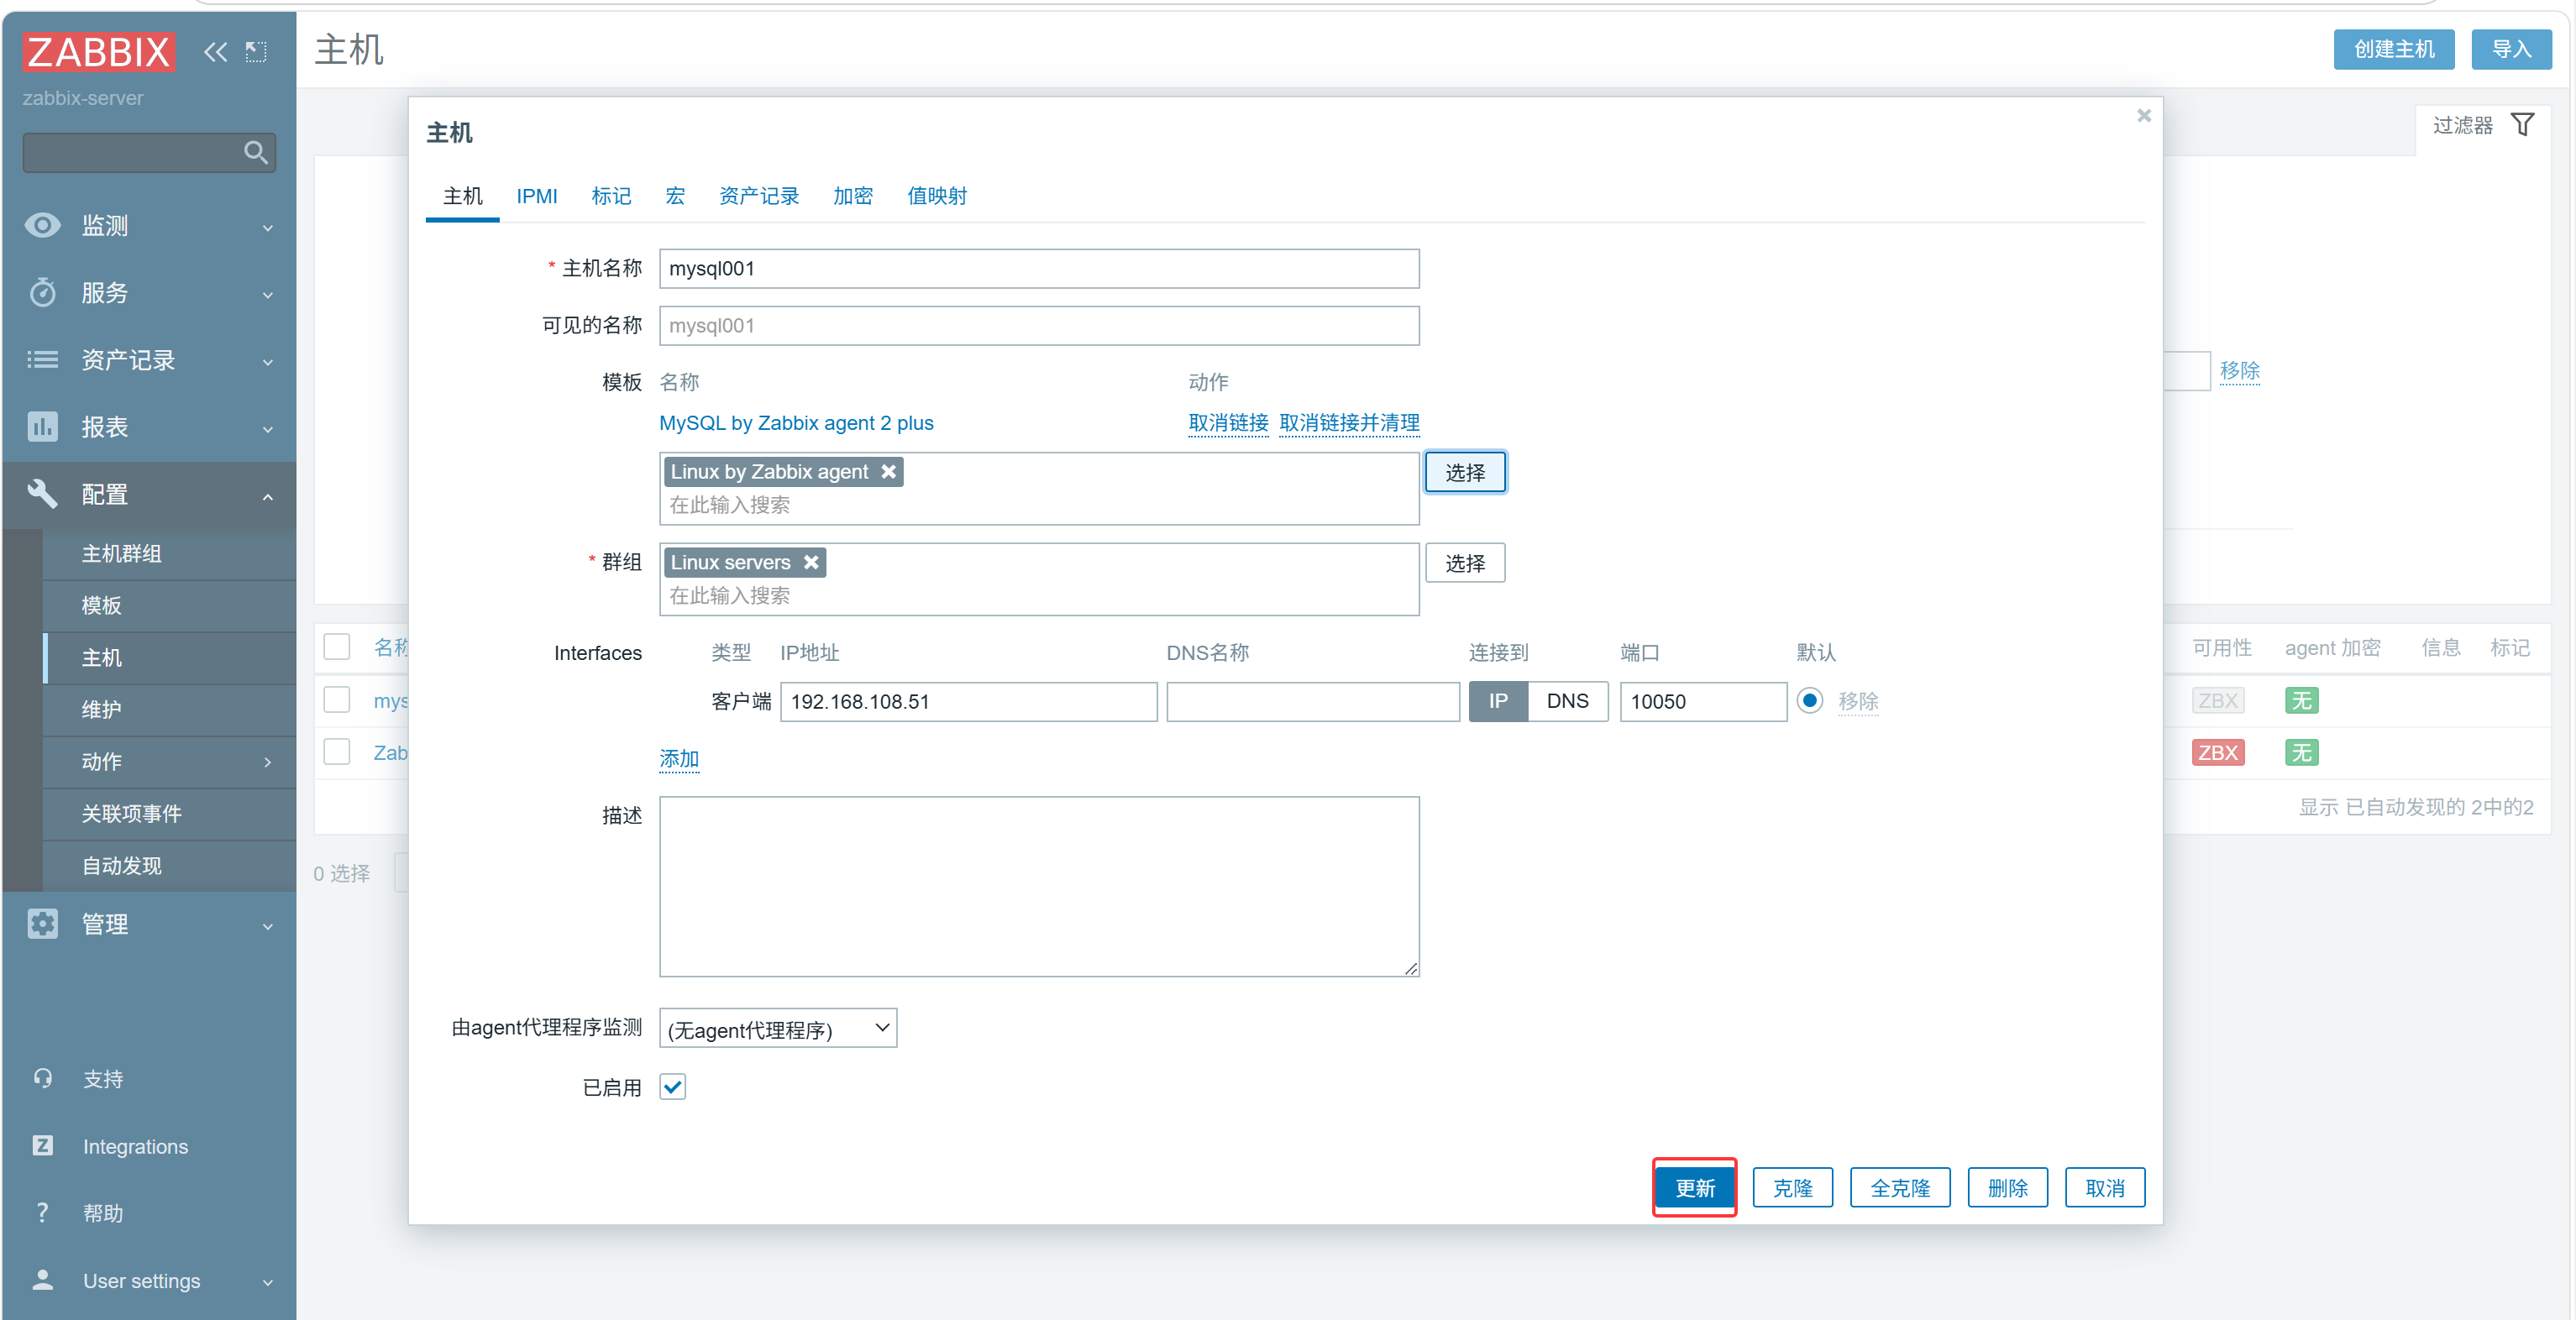Collapse the 配置 menu chevron
2576x1320 pixels.
pos(268,496)
